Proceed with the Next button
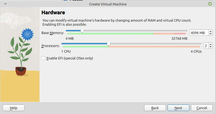216x114 pixels. point(178,108)
